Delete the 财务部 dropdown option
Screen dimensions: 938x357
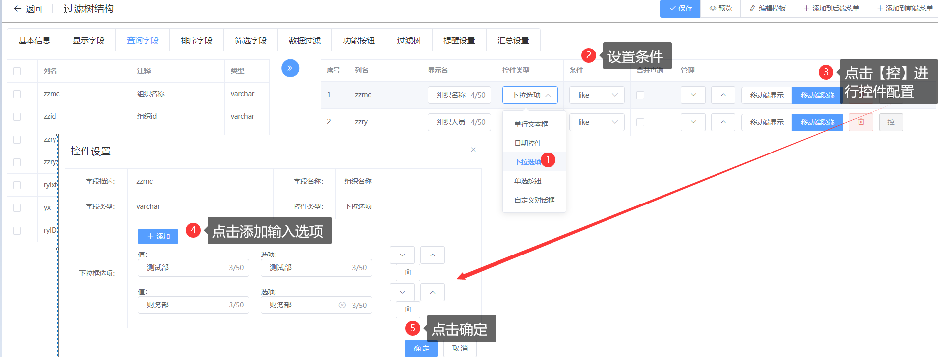408,309
